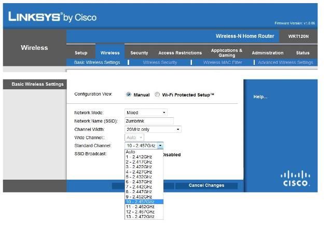Click the Linksys by Cisco logo
This screenshot has height=229, width=331.
point(52,17)
